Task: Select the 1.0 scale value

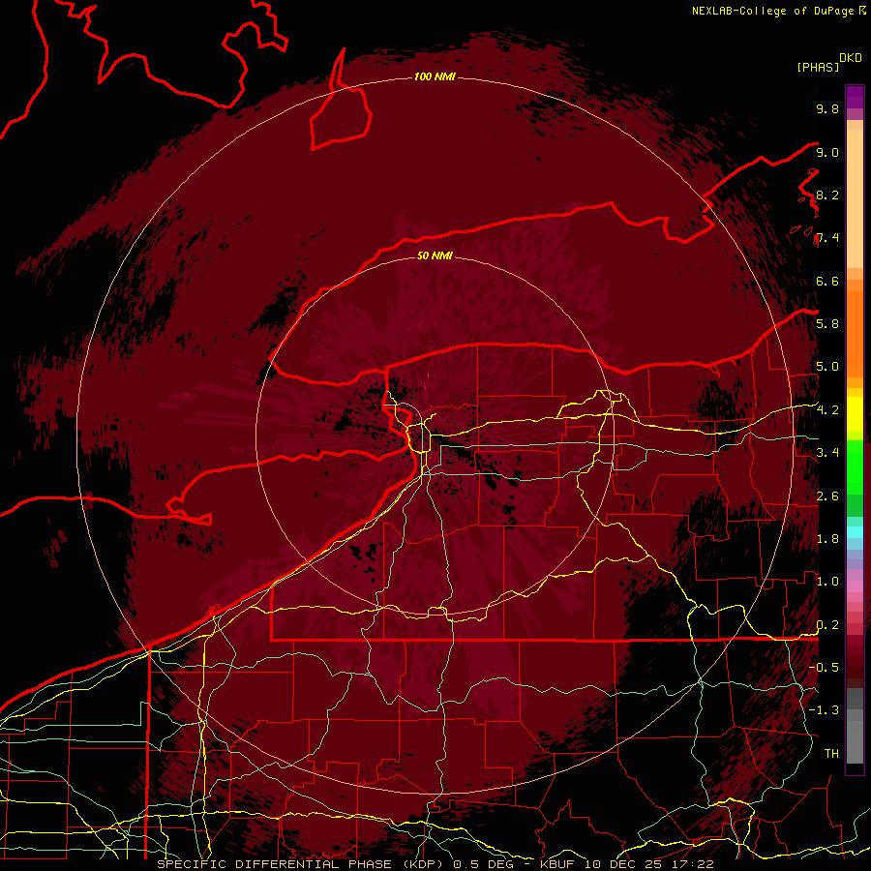Action: click(x=827, y=581)
